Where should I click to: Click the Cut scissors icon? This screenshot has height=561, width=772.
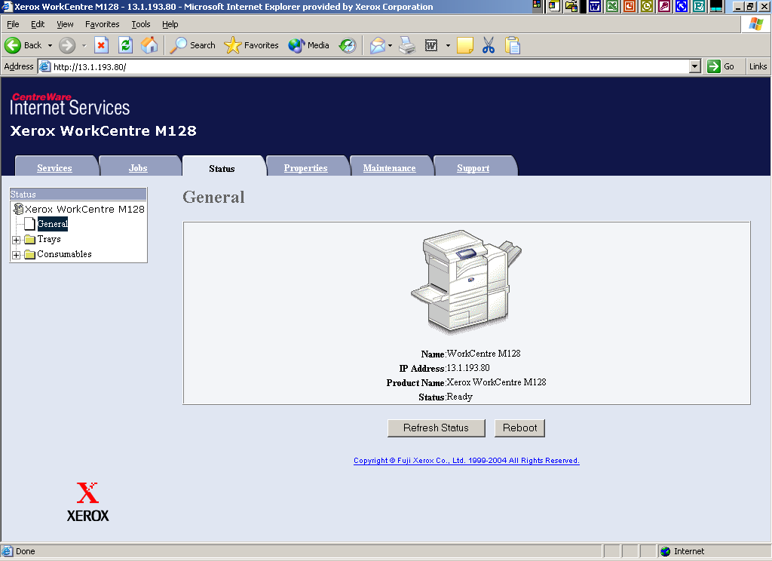(489, 45)
